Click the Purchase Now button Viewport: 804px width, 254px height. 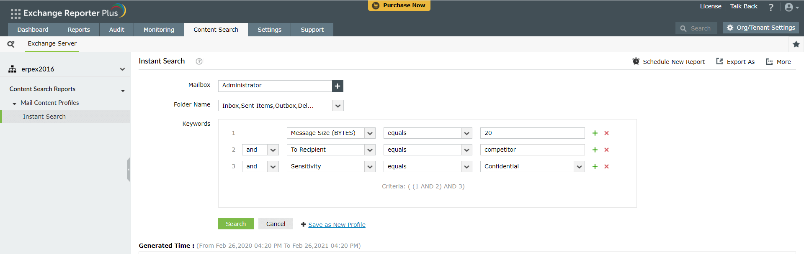coord(399,5)
